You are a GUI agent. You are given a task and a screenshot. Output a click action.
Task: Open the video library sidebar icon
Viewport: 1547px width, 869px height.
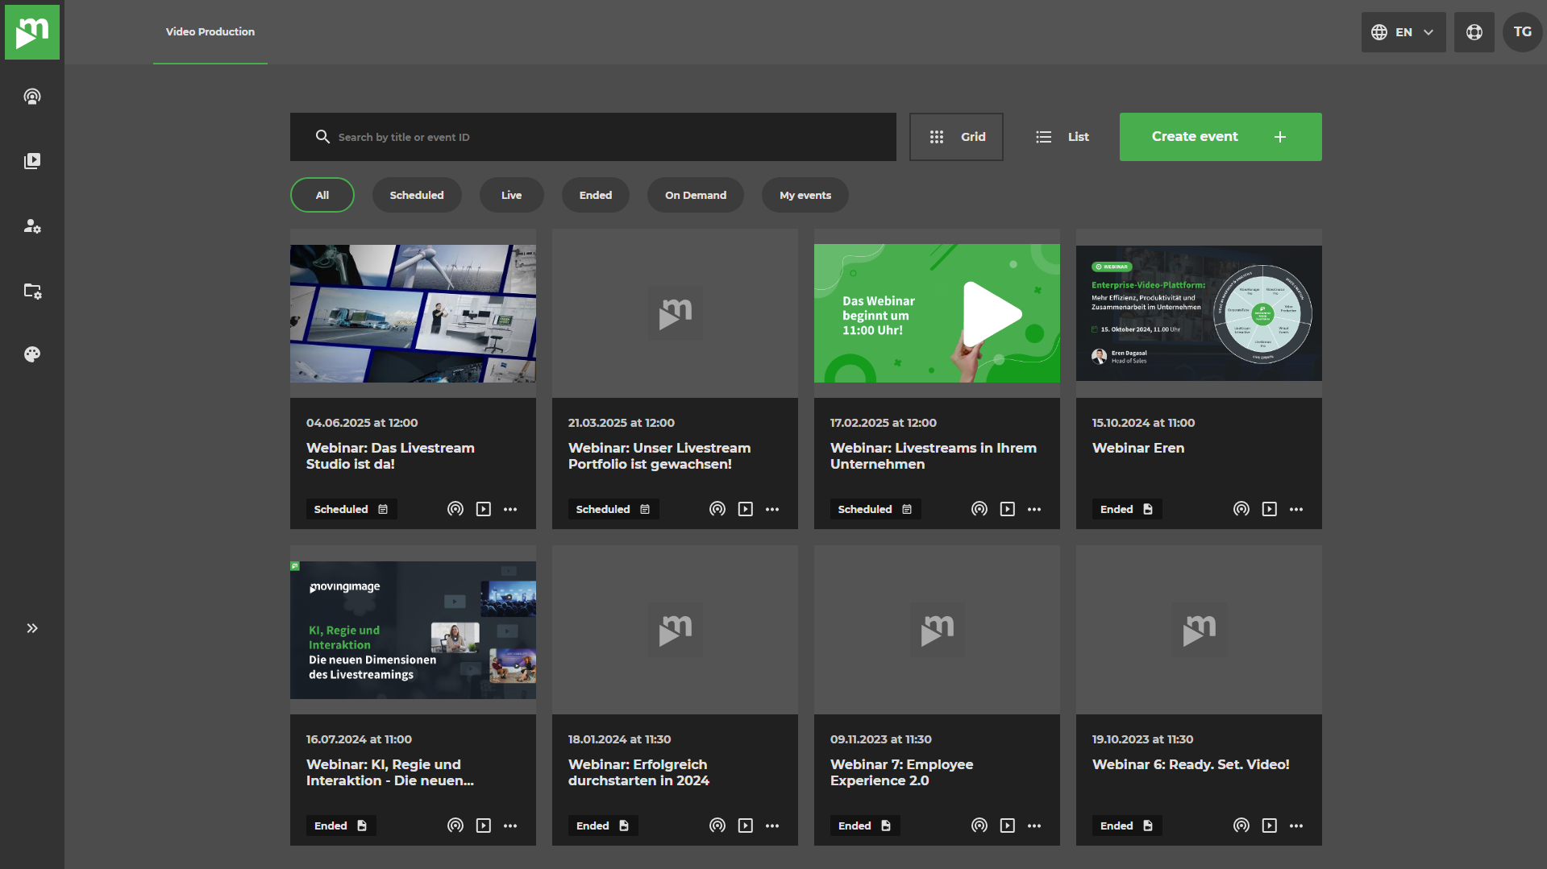pos(32,161)
